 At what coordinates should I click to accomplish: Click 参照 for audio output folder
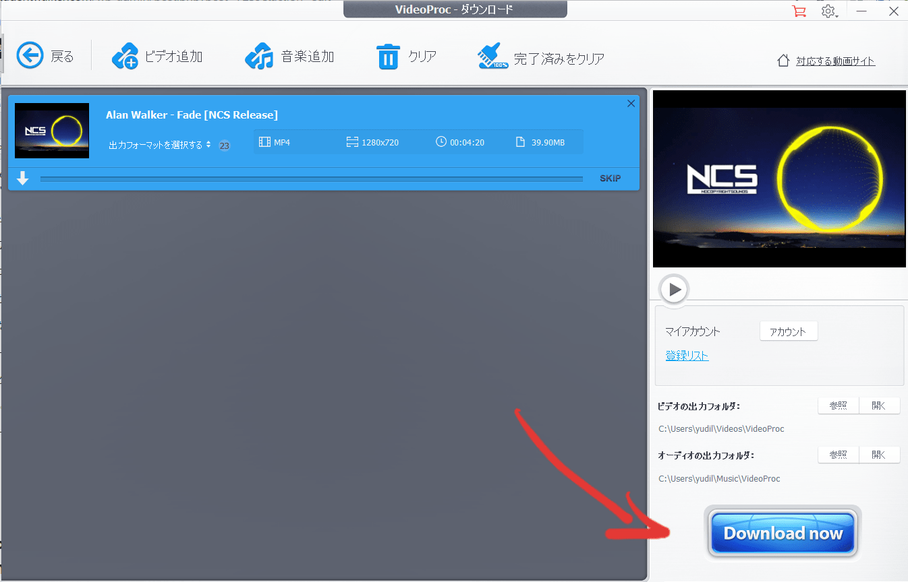click(x=839, y=455)
